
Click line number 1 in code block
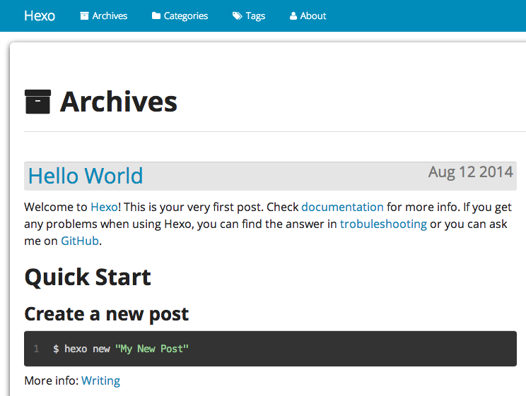tap(36, 349)
